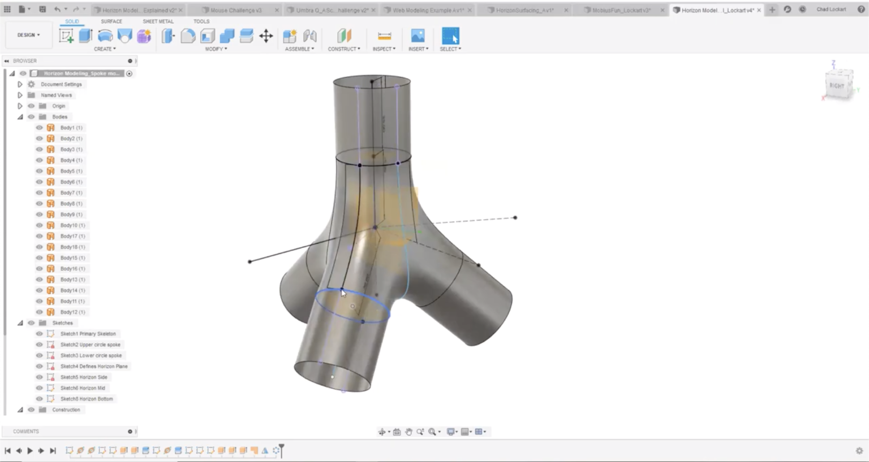The height and width of the screenshot is (462, 869).
Task: Hide the entire Bodies folder
Action: (31, 117)
